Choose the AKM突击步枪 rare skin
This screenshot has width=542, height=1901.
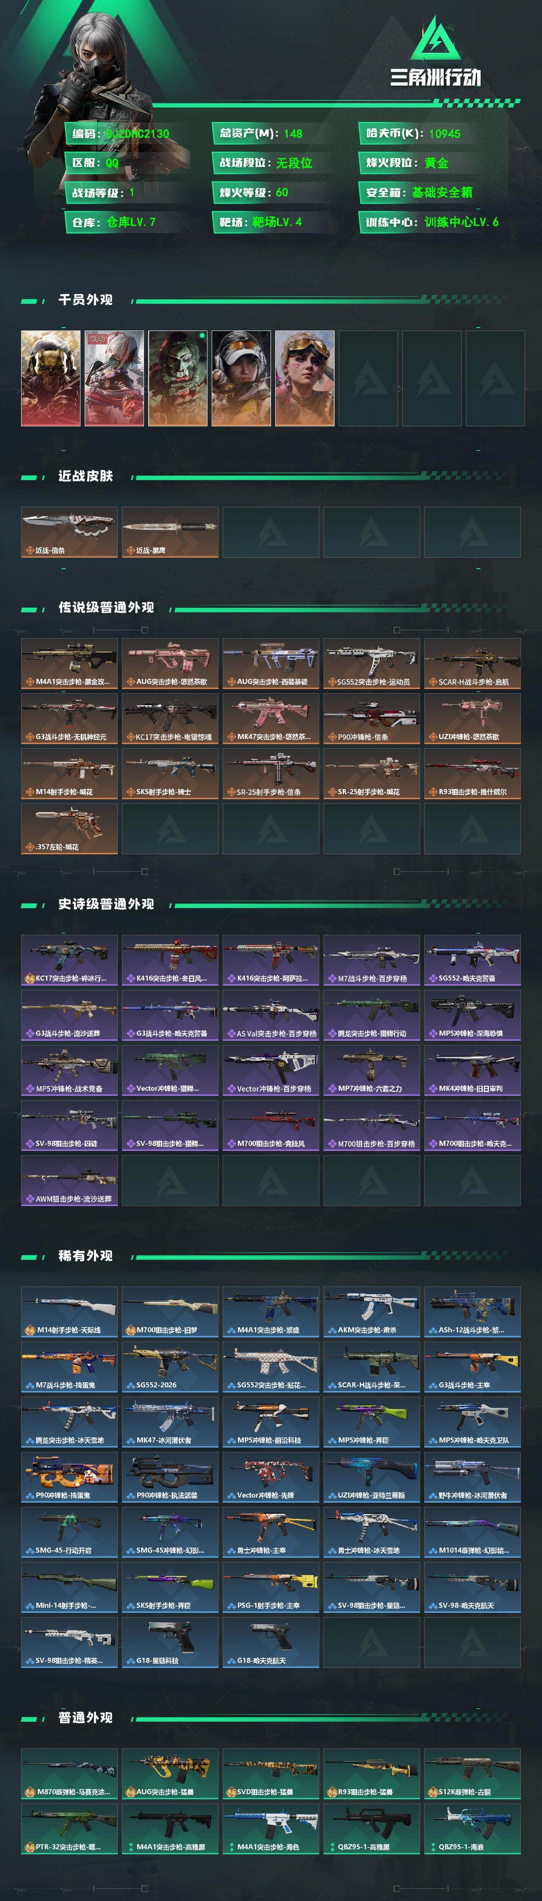coord(372,1312)
